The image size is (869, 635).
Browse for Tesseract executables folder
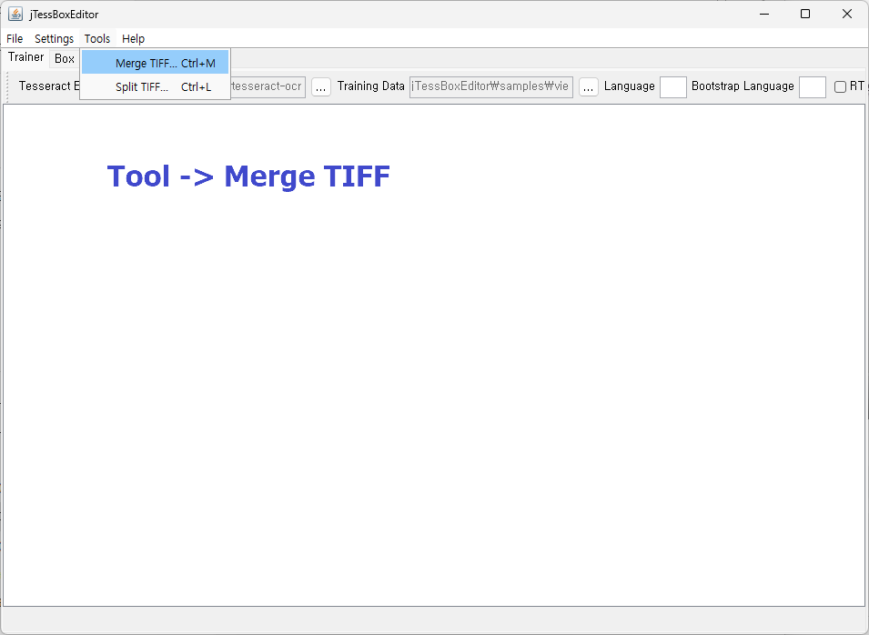[x=321, y=87]
